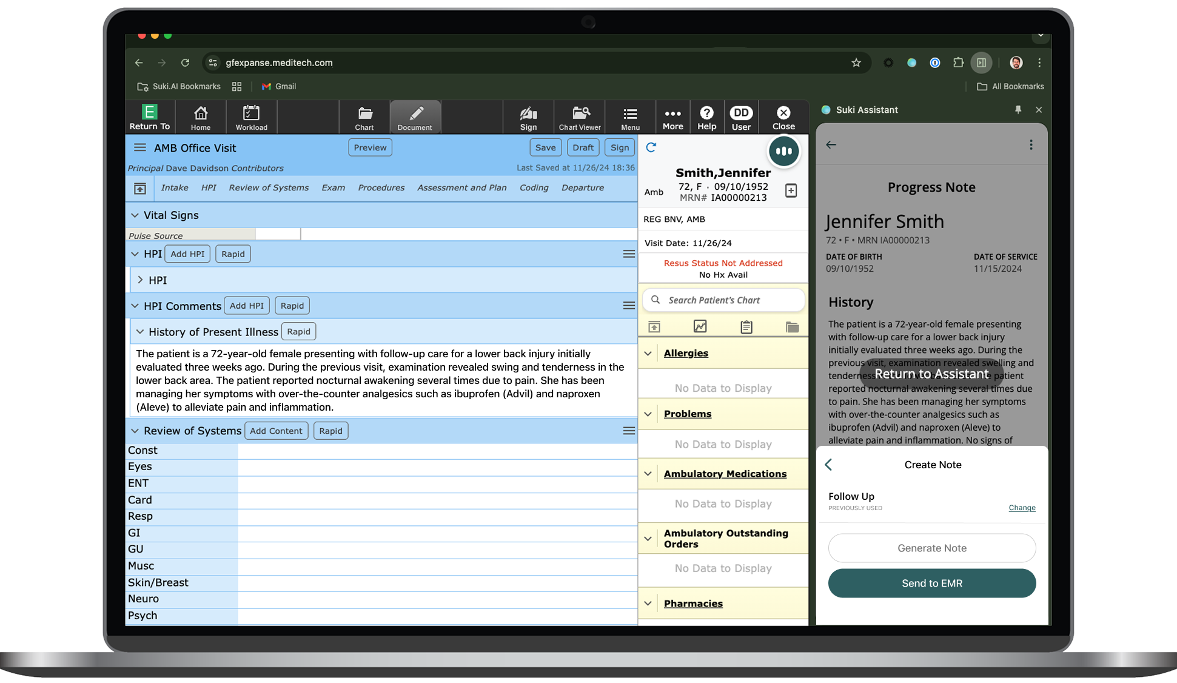1177x683 pixels.
Task: Click the section navigator icon left of Intake
Action: click(x=140, y=188)
